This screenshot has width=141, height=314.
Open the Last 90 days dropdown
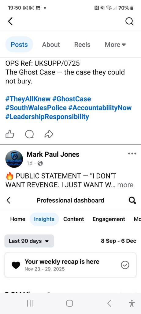click(29, 241)
